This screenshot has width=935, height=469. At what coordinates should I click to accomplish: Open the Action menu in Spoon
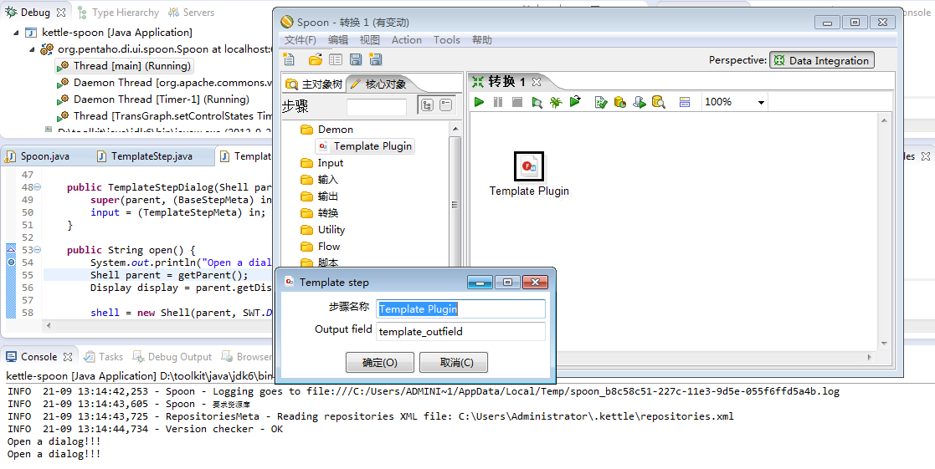(407, 40)
